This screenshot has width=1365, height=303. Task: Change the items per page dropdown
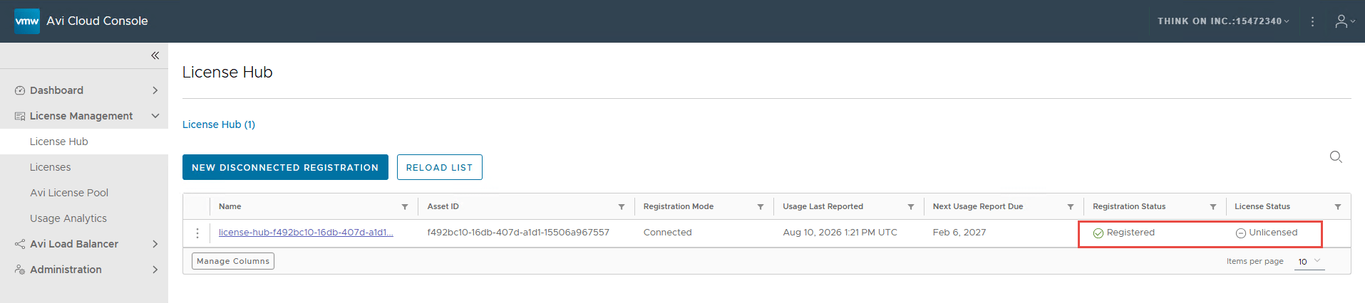coord(1309,262)
